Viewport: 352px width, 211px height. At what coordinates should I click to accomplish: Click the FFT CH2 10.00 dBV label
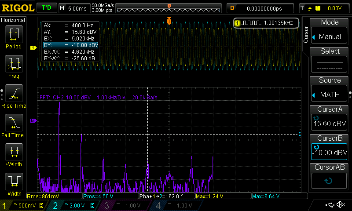(x=65, y=98)
